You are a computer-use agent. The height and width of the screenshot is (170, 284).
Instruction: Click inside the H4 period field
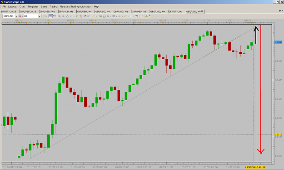click(30, 16)
